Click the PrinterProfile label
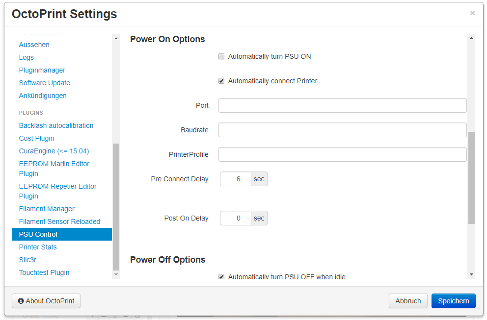 [x=189, y=154]
